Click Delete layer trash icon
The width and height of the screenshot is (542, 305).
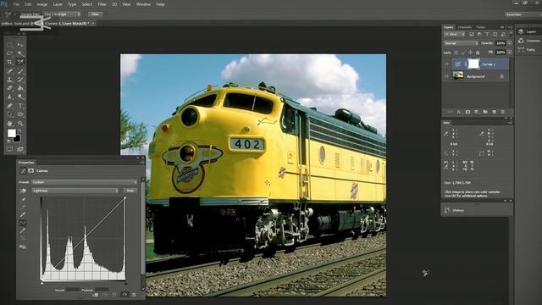pos(502,112)
